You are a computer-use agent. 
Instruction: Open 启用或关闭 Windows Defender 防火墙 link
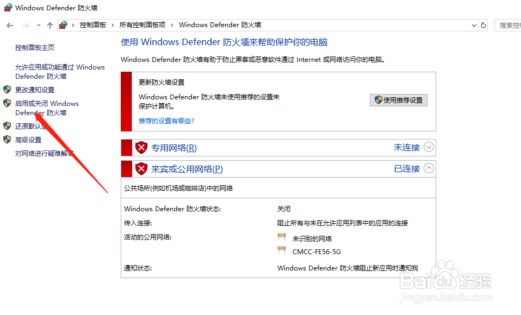(47, 108)
